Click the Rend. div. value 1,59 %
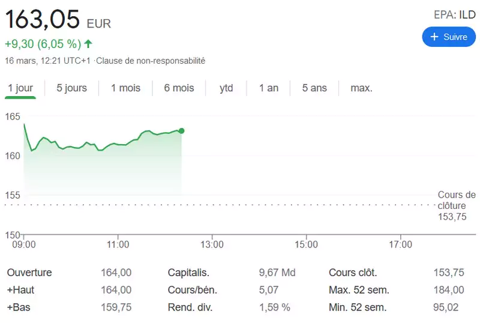This screenshot has height=323, width=480. pos(275,307)
